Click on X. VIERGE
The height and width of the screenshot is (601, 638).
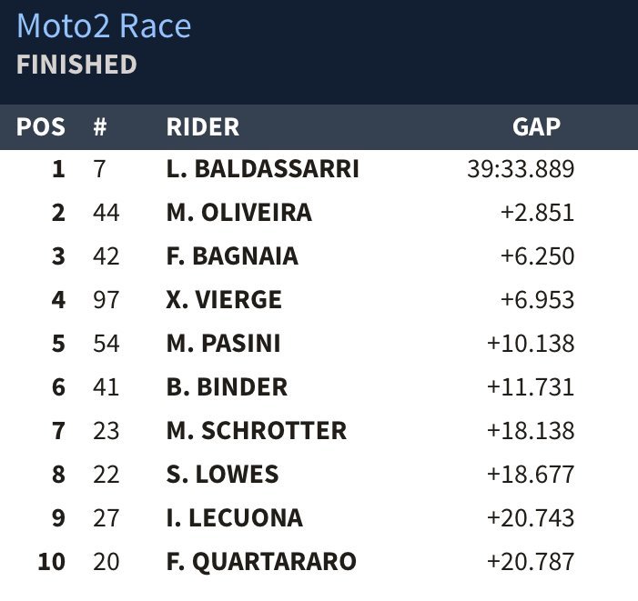pos(224,300)
